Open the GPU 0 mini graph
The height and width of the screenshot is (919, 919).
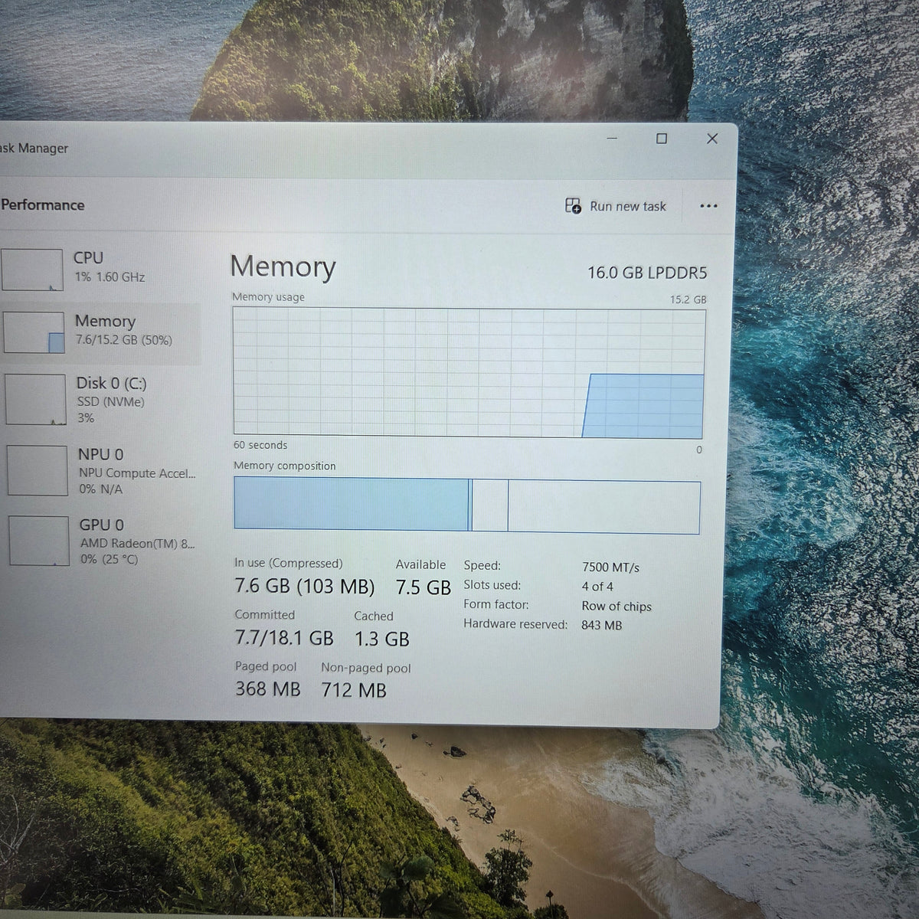(39, 541)
